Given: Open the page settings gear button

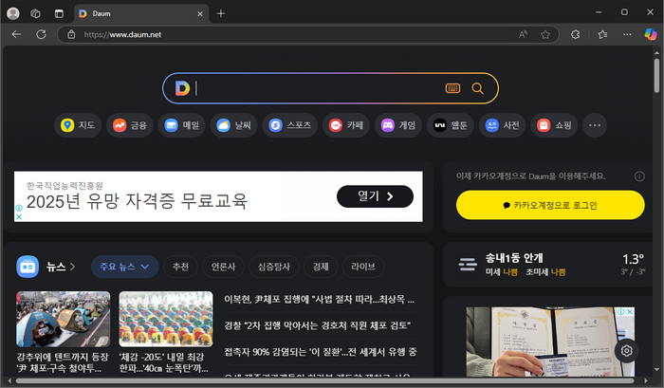Looking at the screenshot, I should 627,351.
